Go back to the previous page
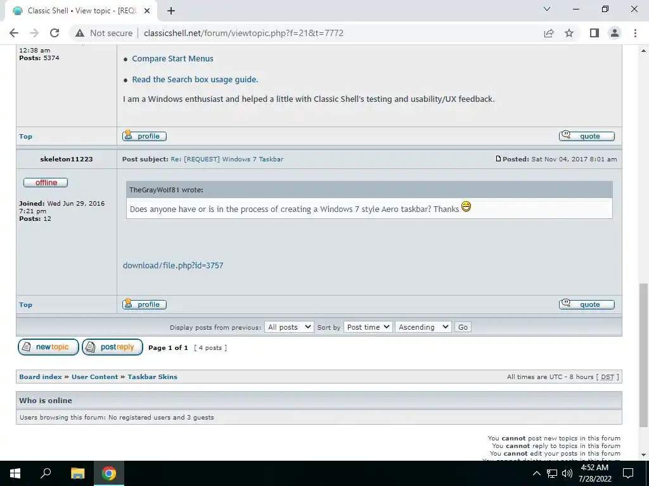Image resolution: width=649 pixels, height=486 pixels. click(14, 33)
